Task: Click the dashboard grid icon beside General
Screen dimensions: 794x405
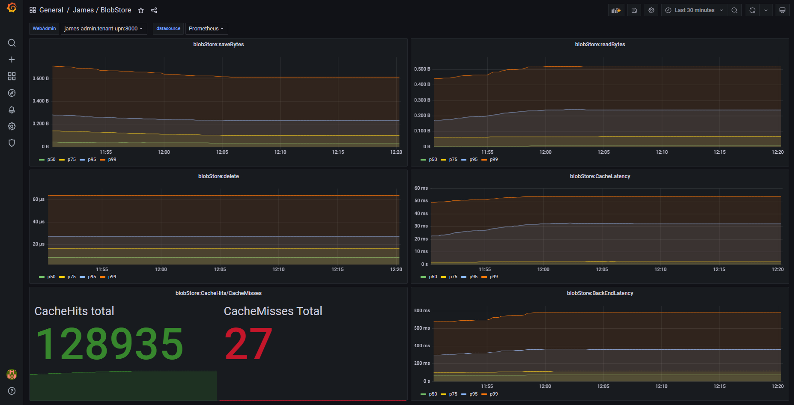Action: [33, 10]
